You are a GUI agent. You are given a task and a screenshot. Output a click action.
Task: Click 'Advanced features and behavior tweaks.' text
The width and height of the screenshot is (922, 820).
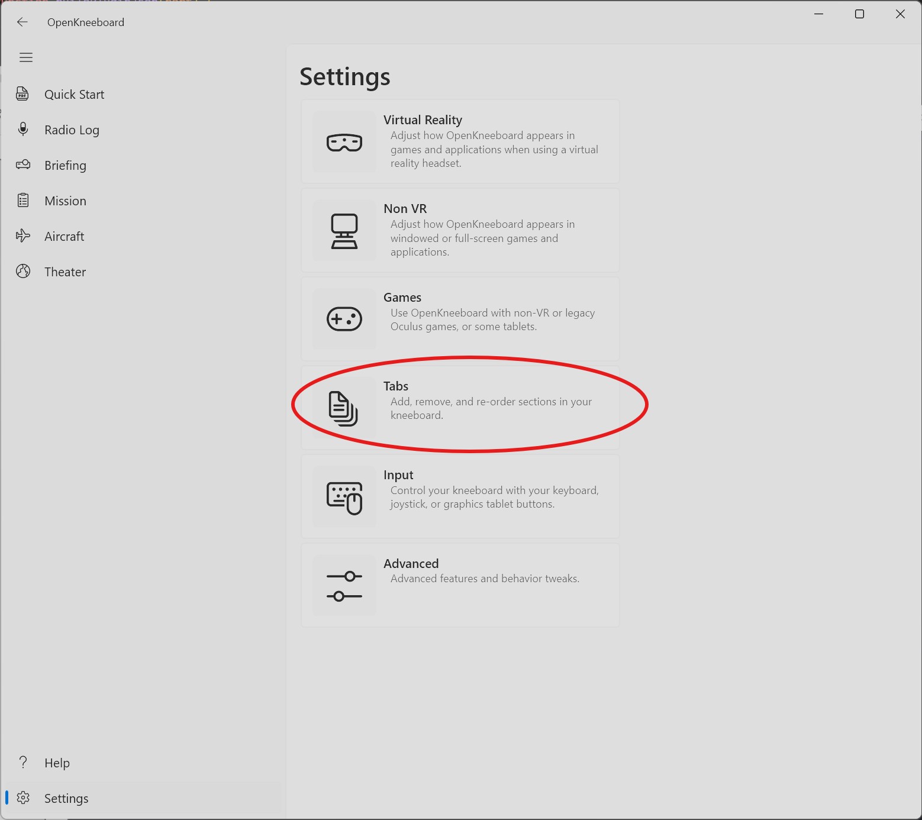[x=485, y=579]
